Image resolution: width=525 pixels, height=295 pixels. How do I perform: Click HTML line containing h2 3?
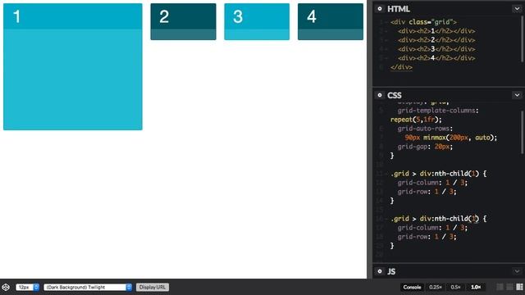(436, 49)
